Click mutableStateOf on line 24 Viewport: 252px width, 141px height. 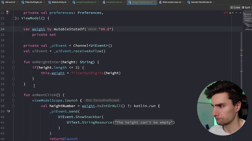69,29
